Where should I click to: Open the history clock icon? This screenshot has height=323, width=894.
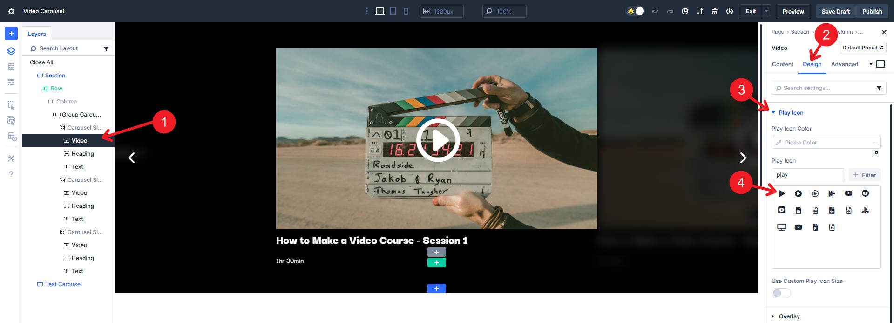tap(684, 11)
